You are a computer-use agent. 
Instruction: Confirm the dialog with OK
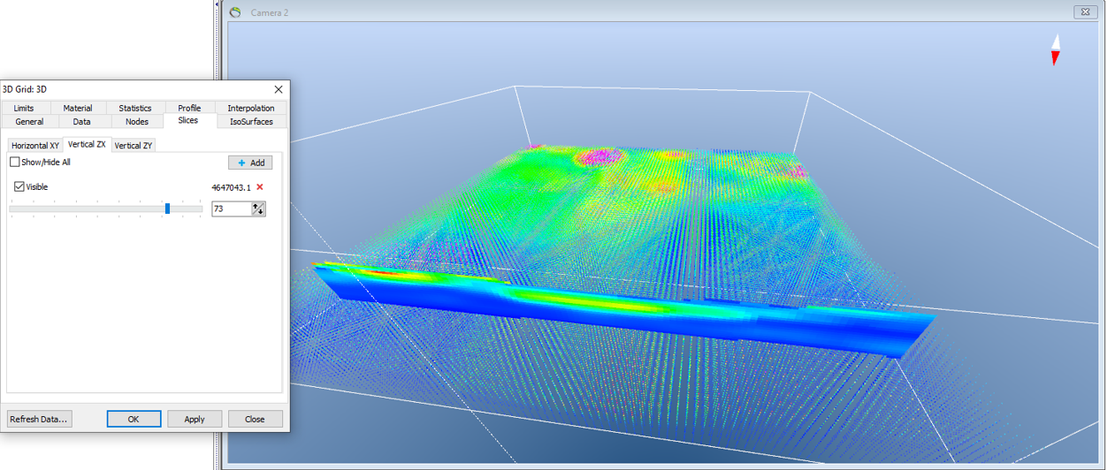[134, 419]
